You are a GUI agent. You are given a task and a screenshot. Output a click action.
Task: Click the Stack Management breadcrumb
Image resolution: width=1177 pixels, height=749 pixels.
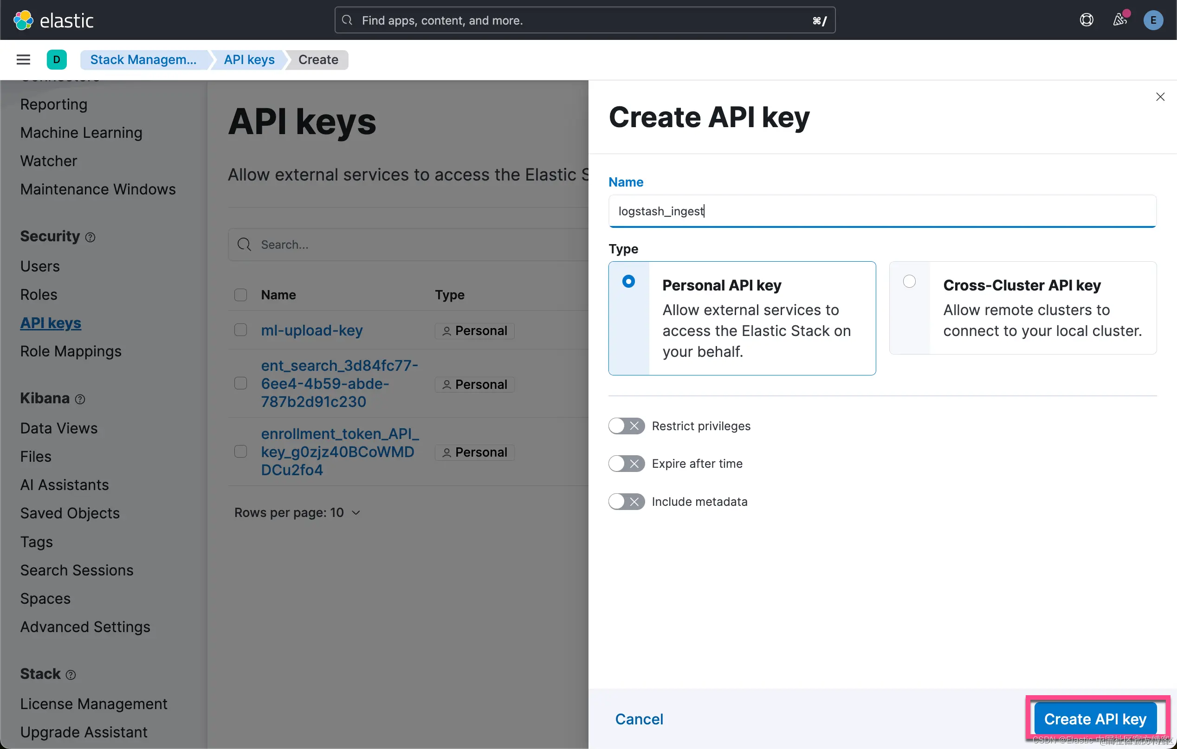click(143, 59)
